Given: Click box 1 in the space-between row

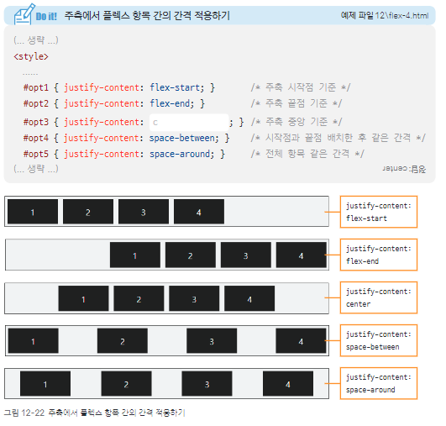Looking at the screenshot, I should coord(34,340).
